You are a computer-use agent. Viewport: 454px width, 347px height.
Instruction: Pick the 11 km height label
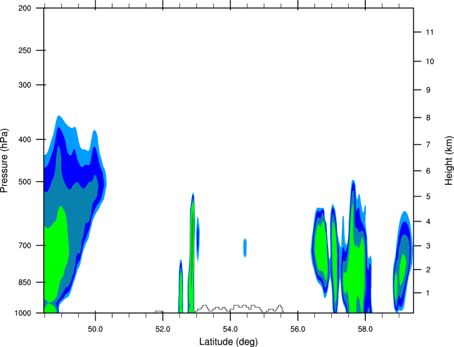click(x=429, y=32)
